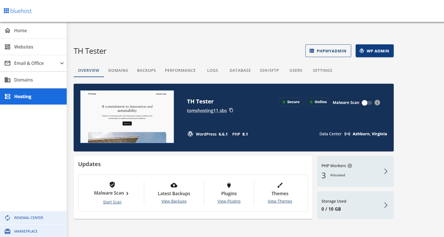Switch to the Domains tab
The width and height of the screenshot is (444, 237).
click(x=118, y=70)
